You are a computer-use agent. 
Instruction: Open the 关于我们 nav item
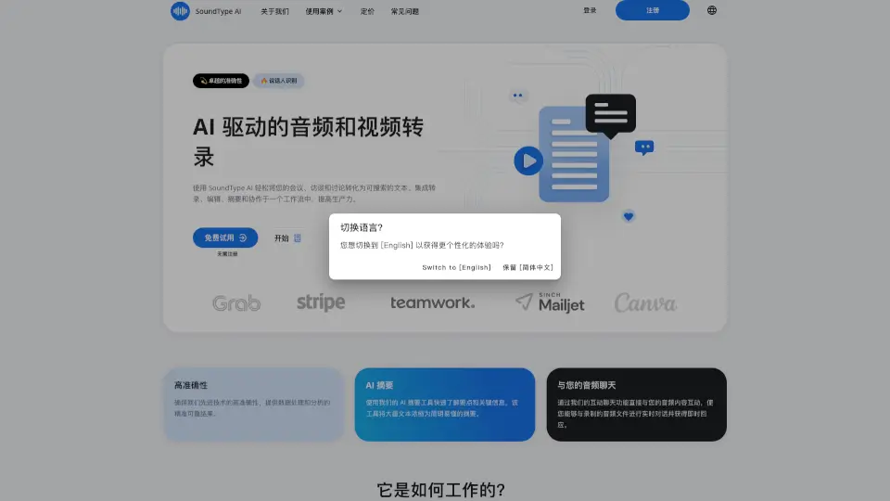pos(274,11)
